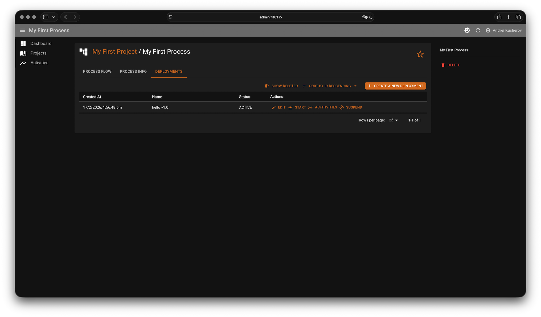Toggle Show Deleted deployments
The height and width of the screenshot is (317, 541).
[281, 86]
